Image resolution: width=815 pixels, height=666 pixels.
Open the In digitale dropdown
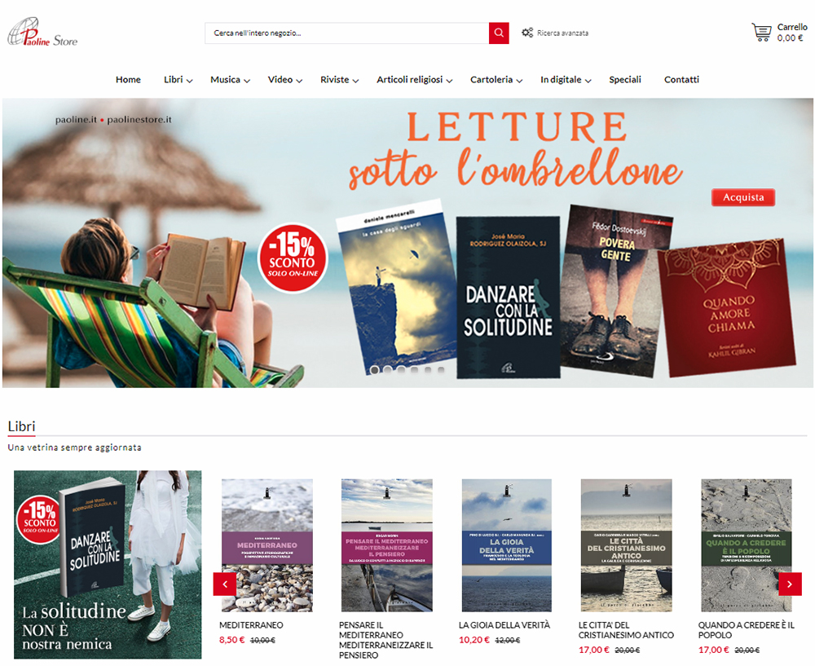[566, 80]
